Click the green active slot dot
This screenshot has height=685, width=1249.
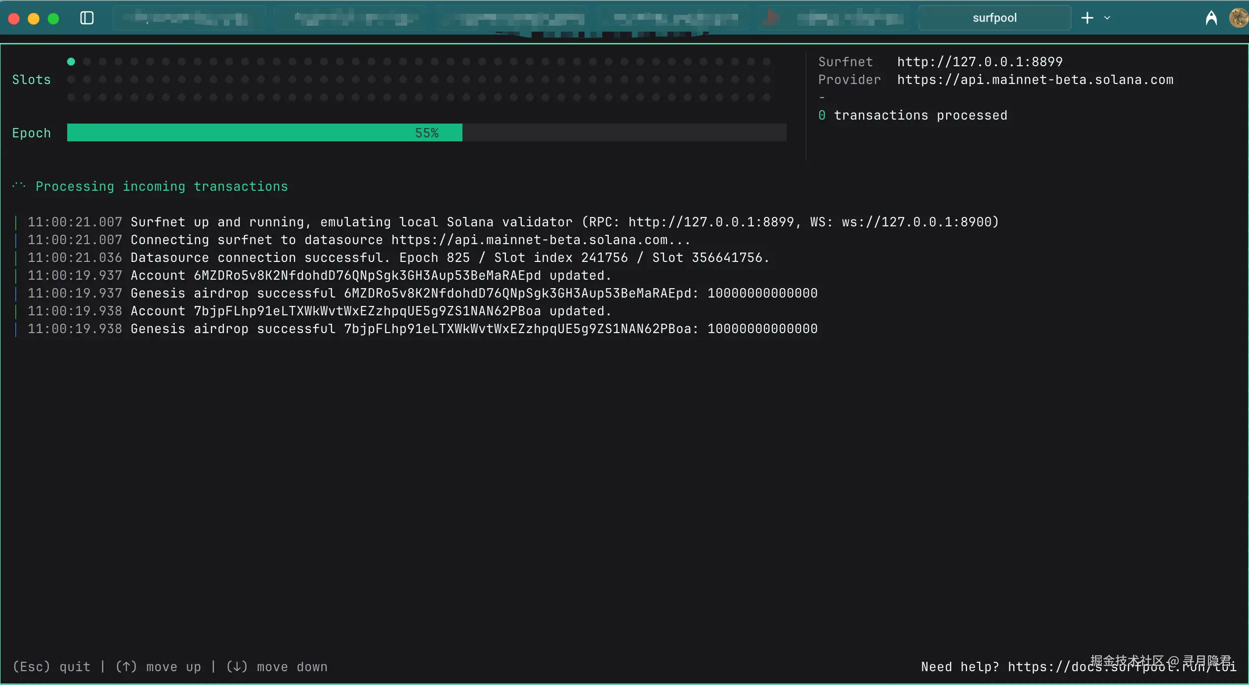click(x=71, y=62)
